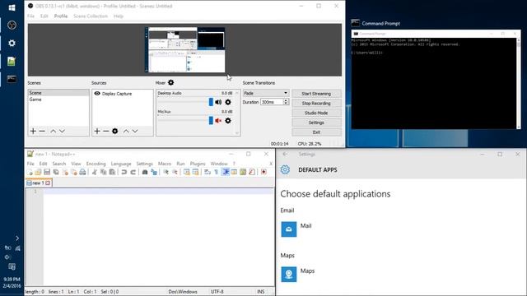The width and height of the screenshot is (527, 296).
Task: Close the new 1 tab with its X
Action: (48, 183)
